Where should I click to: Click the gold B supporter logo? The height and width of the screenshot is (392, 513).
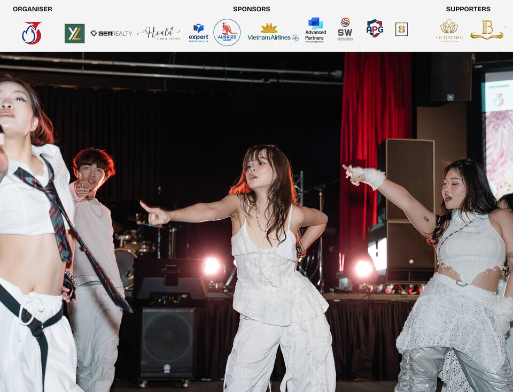pos(487,30)
